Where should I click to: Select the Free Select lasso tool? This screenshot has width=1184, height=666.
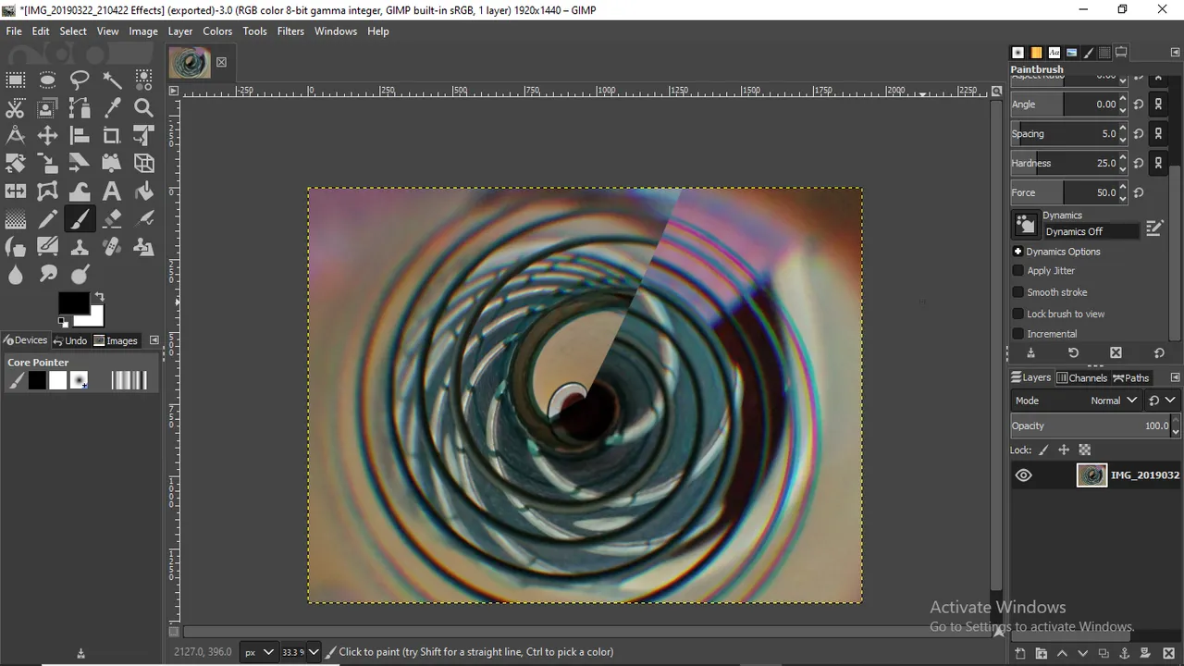tap(80, 80)
